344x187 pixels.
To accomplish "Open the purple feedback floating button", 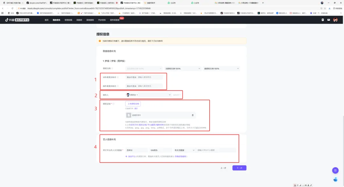I will coord(335,170).
